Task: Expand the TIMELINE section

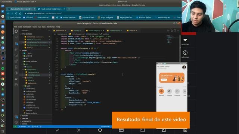Action: (x=25, y=118)
